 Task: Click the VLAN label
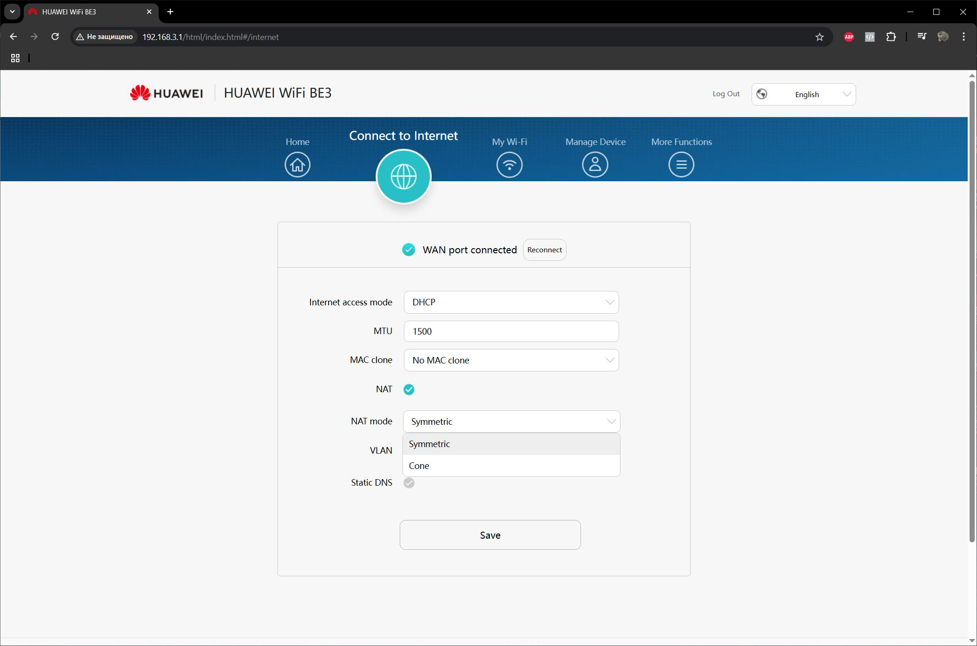coord(381,450)
